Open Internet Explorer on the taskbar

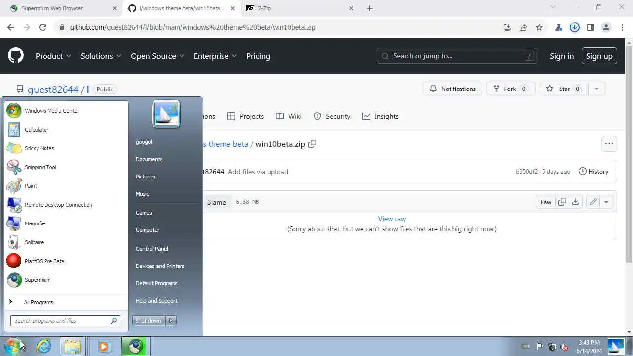click(44, 346)
